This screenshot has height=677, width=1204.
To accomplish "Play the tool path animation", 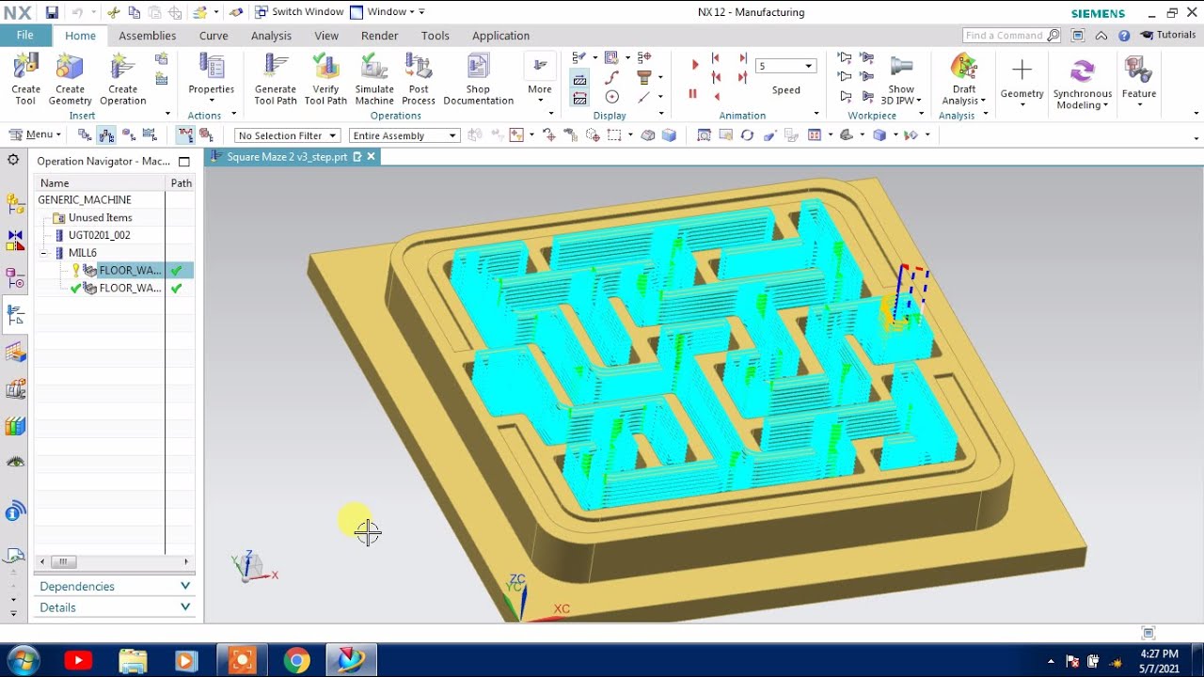I will point(694,65).
